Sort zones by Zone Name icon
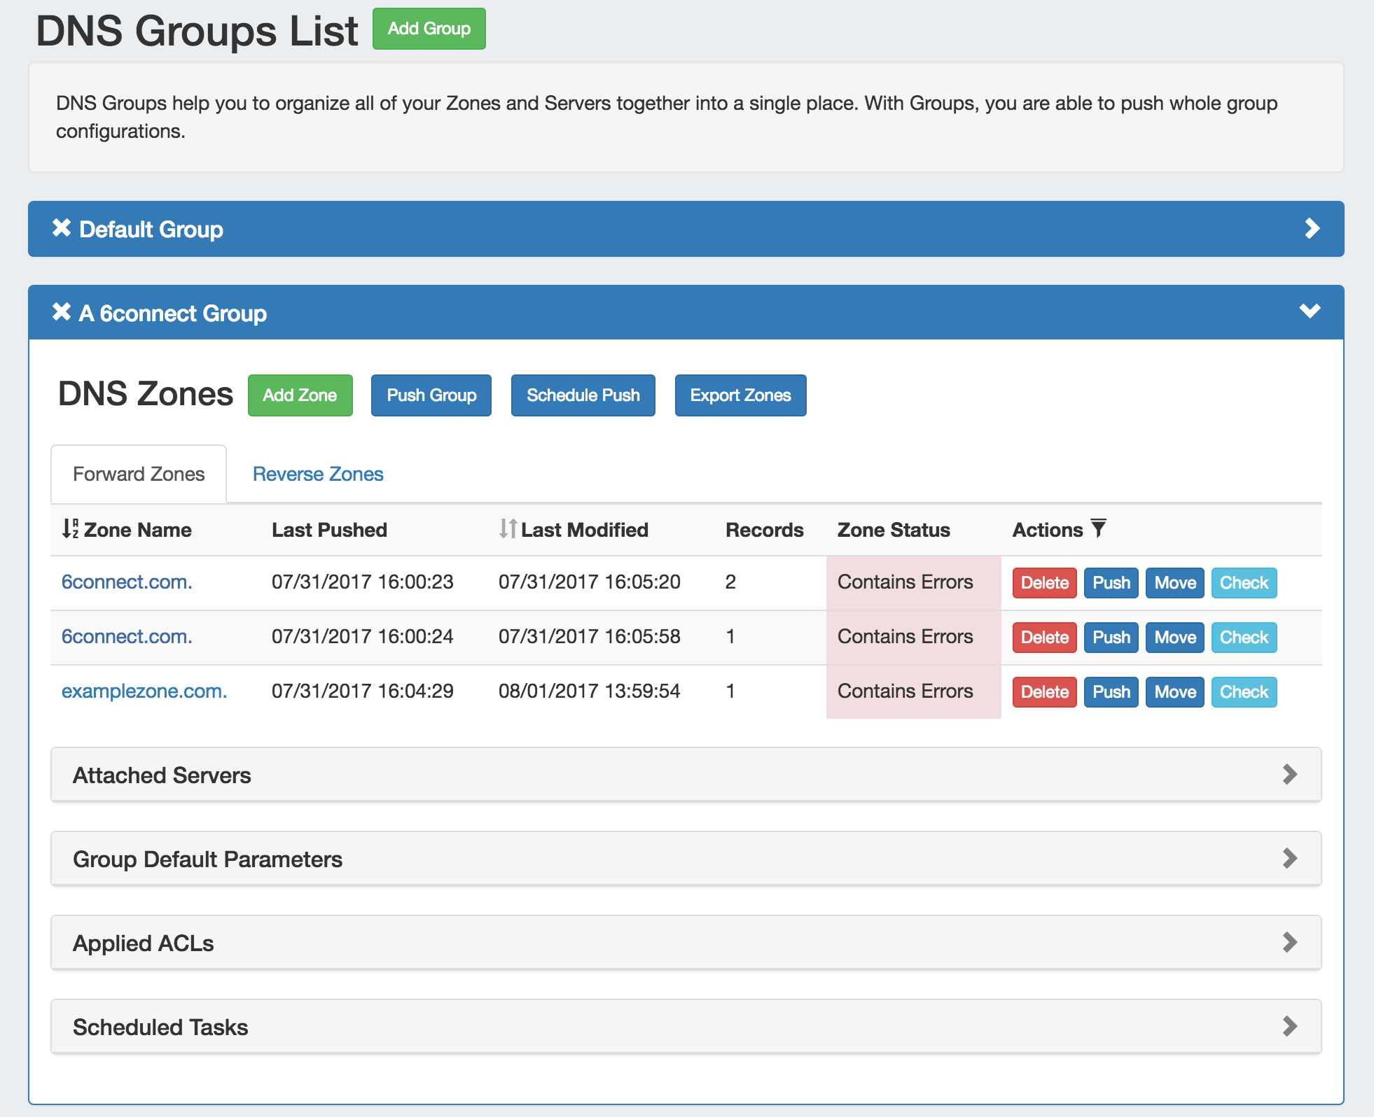1374x1117 pixels. (x=70, y=529)
